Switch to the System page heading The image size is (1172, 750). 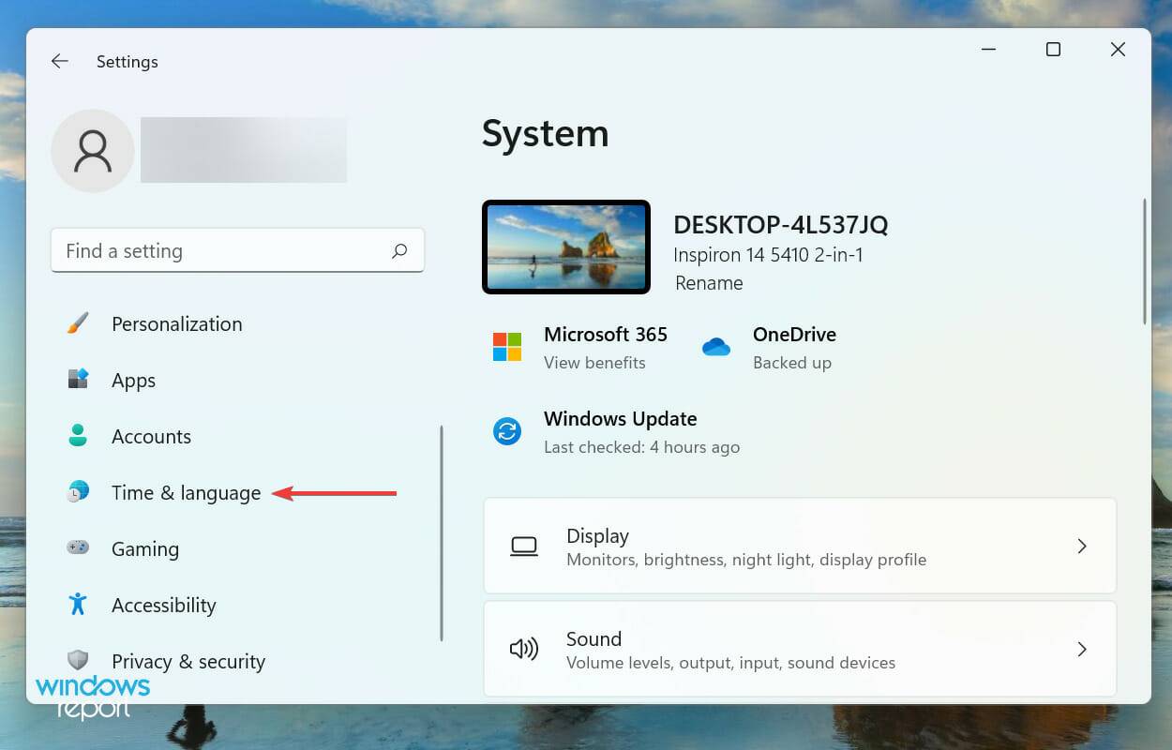tap(545, 133)
